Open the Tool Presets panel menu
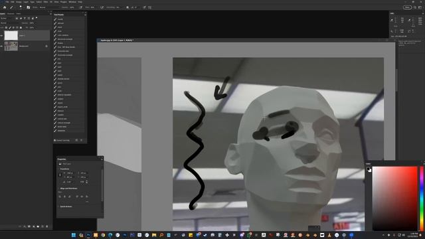Viewport: 425px width, 239px height. pyautogui.click(x=85, y=15)
